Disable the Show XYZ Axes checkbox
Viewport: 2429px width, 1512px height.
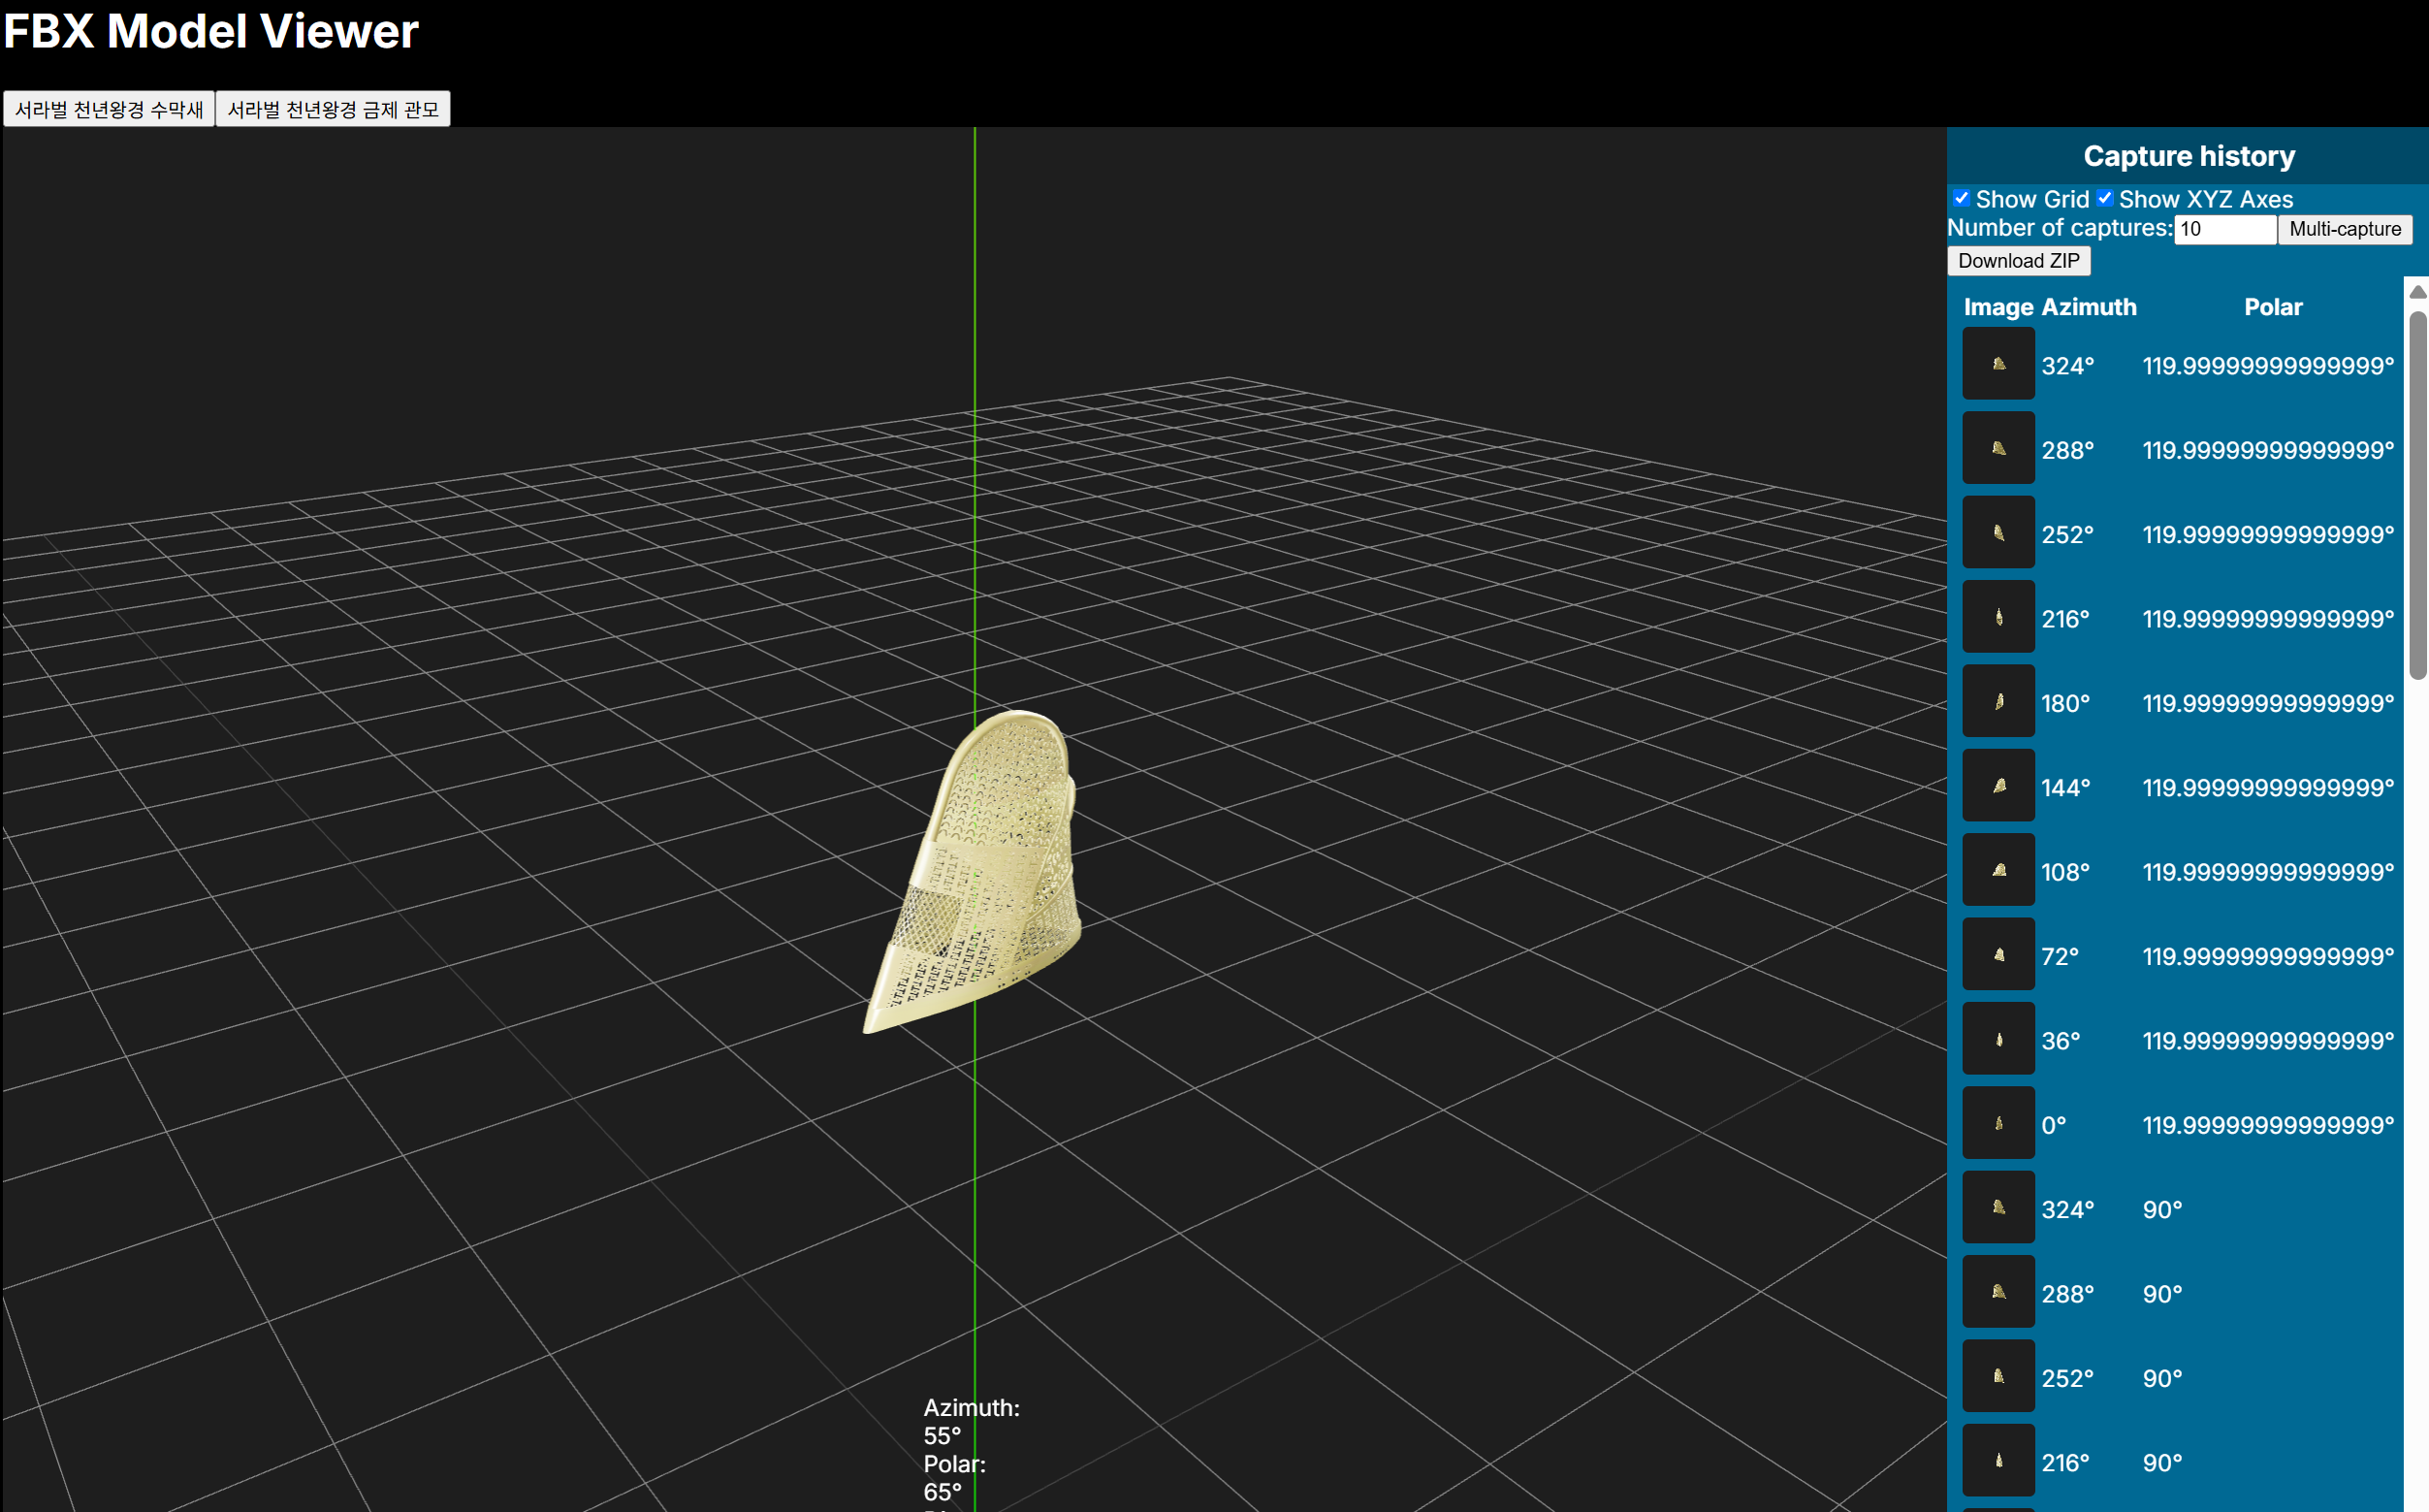pyautogui.click(x=2104, y=198)
